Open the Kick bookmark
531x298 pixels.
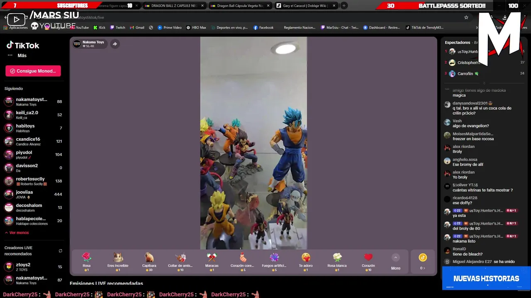click(x=99, y=28)
